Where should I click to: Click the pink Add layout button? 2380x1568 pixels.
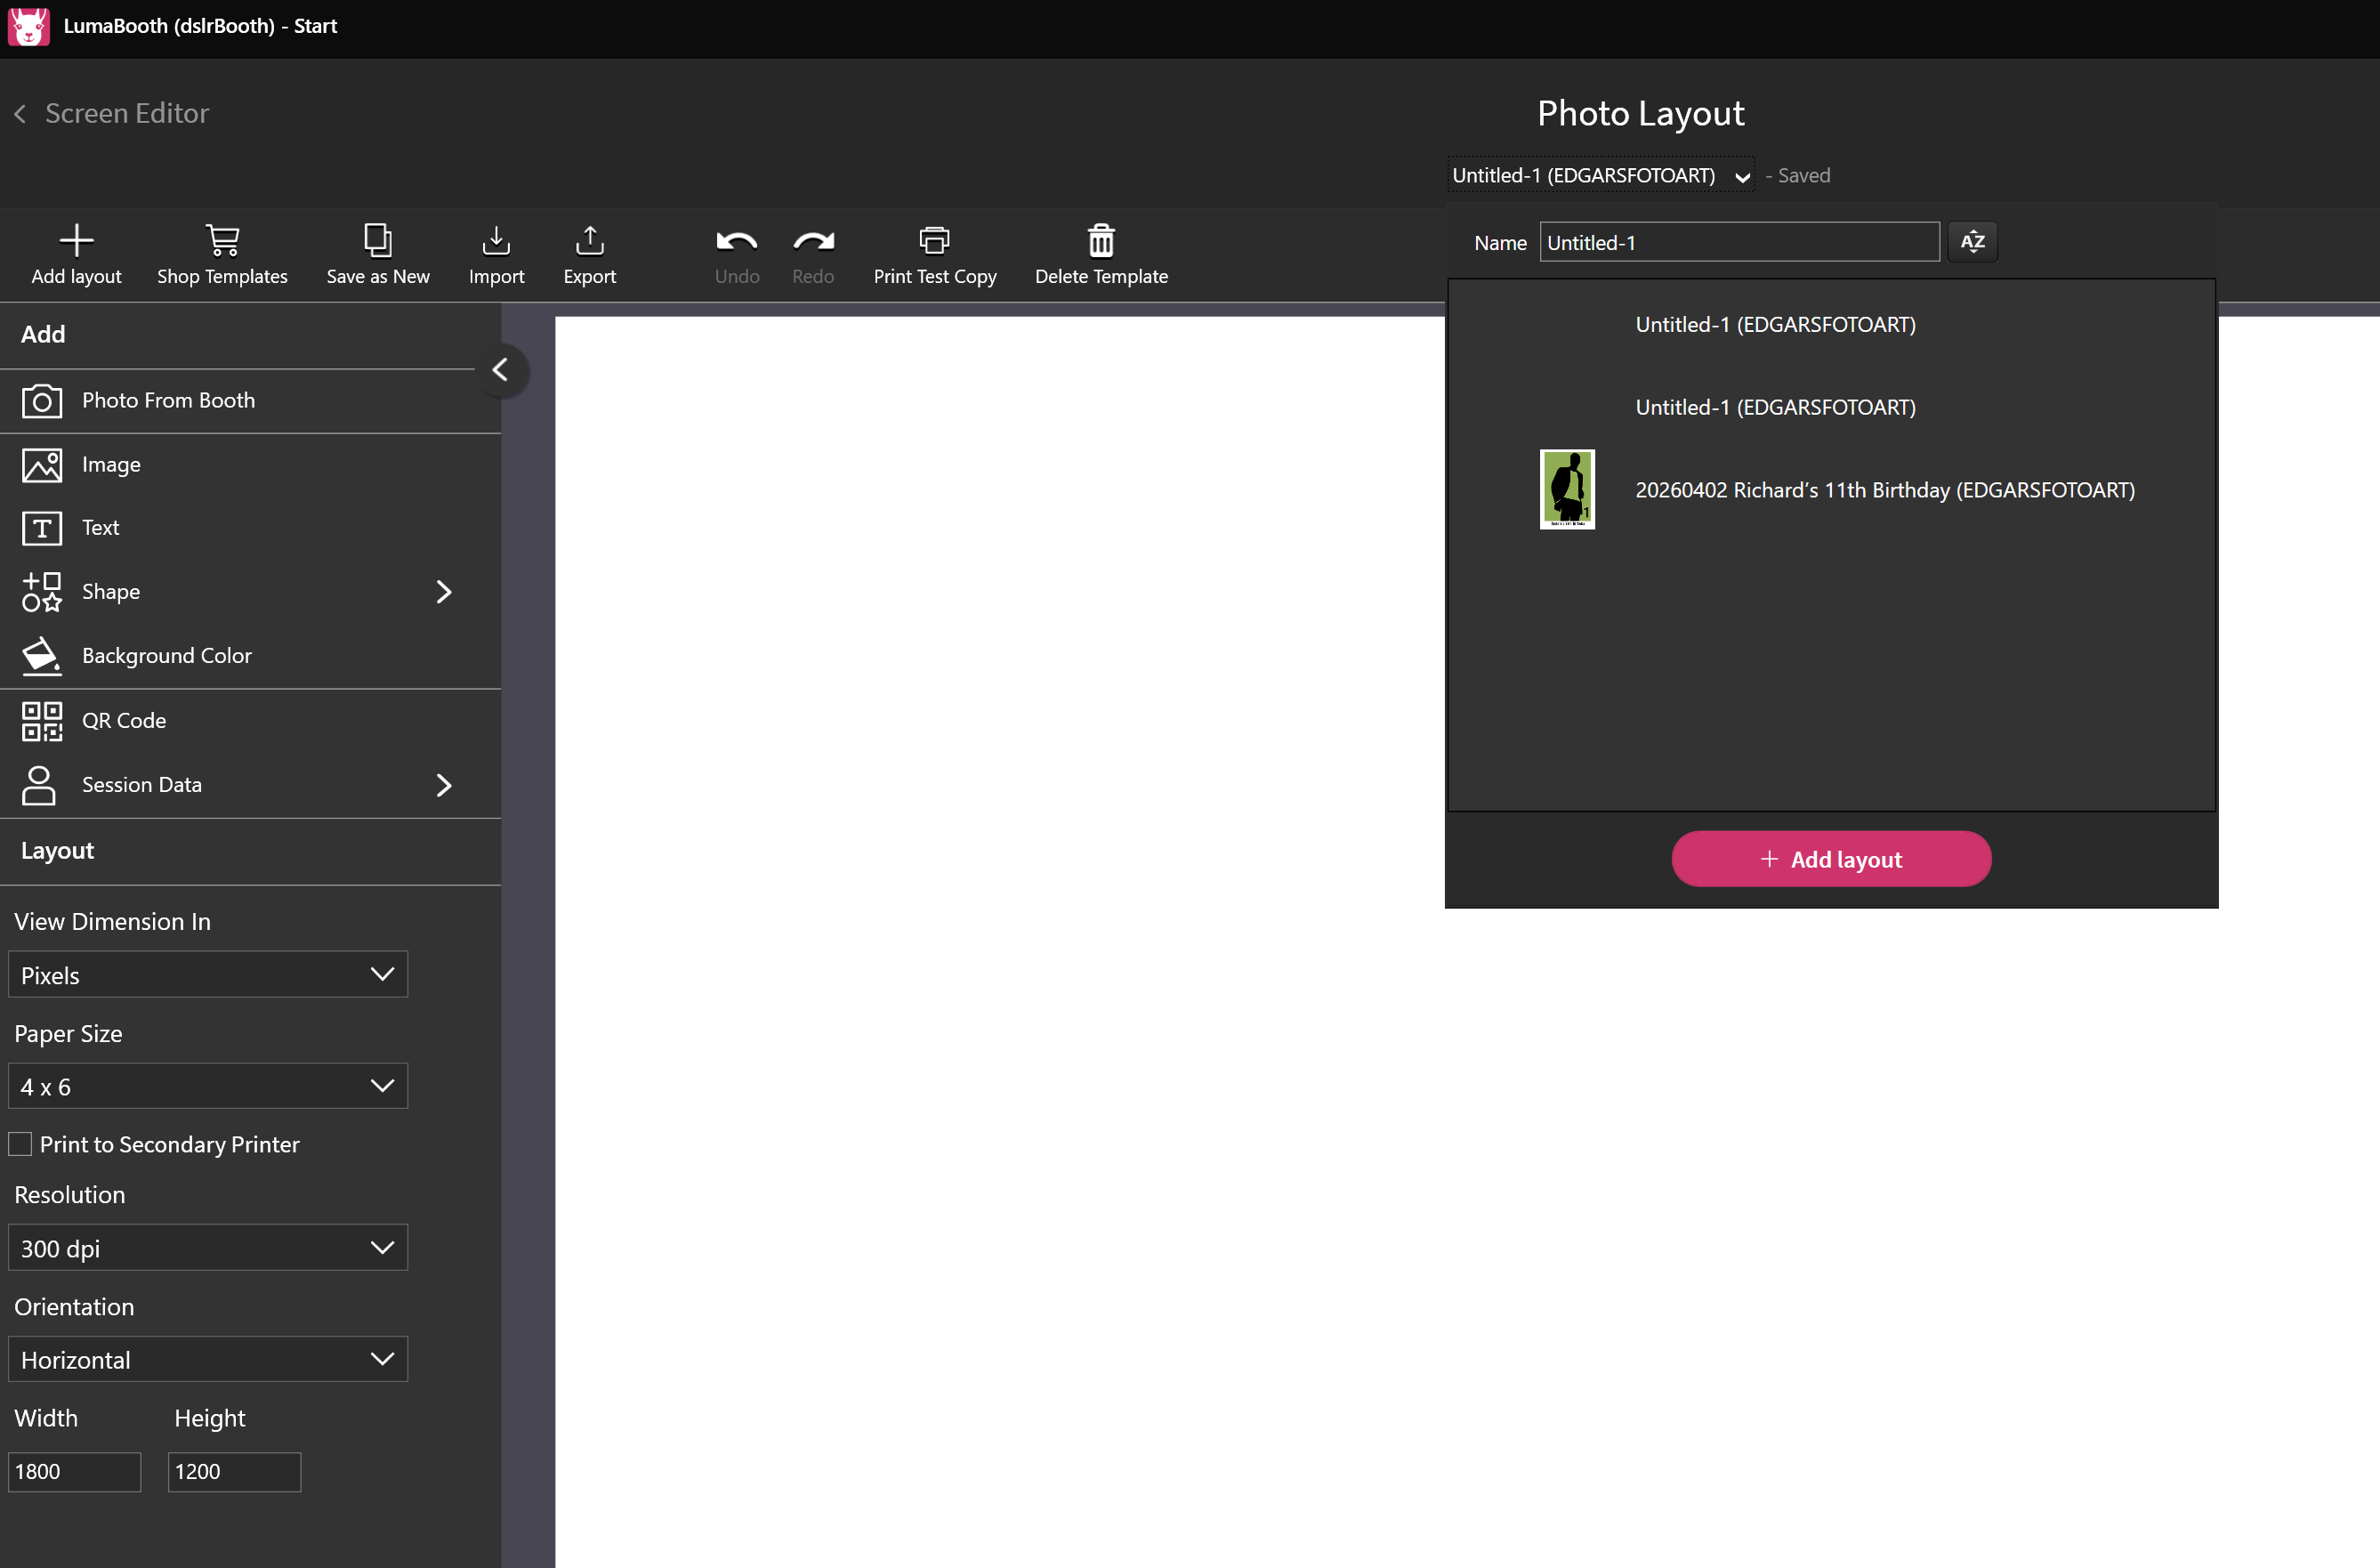click(x=1831, y=859)
